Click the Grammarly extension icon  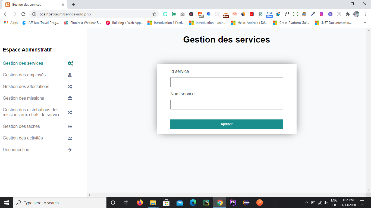pyautogui.click(x=165, y=14)
